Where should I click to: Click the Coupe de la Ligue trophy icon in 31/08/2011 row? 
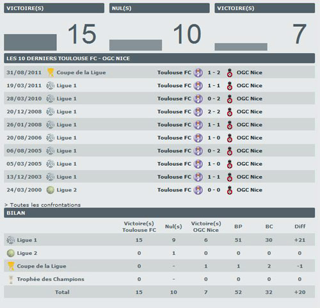click(51, 72)
